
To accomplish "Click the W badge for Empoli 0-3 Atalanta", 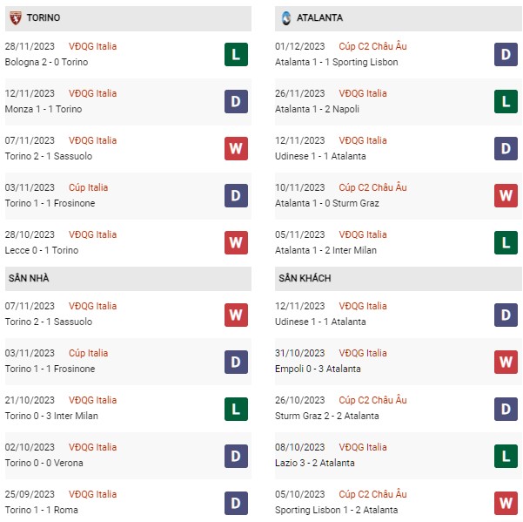I will (x=506, y=362).
